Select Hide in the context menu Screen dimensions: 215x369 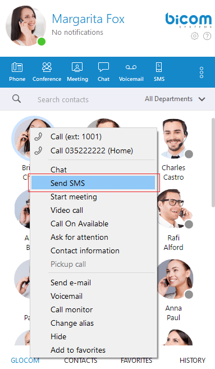(94, 336)
